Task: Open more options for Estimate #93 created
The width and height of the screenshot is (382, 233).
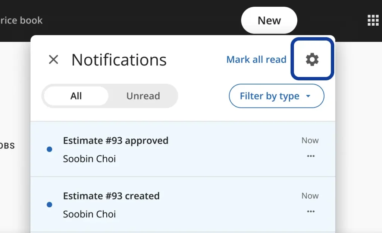Action: tap(310, 212)
